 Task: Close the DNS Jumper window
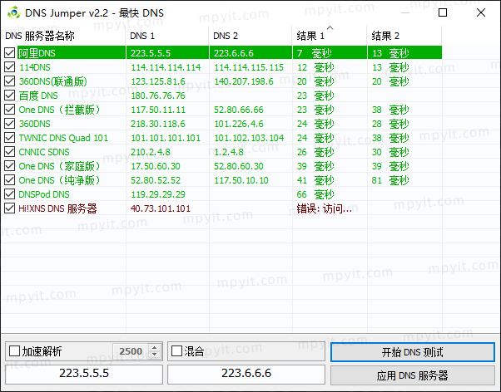coord(480,12)
